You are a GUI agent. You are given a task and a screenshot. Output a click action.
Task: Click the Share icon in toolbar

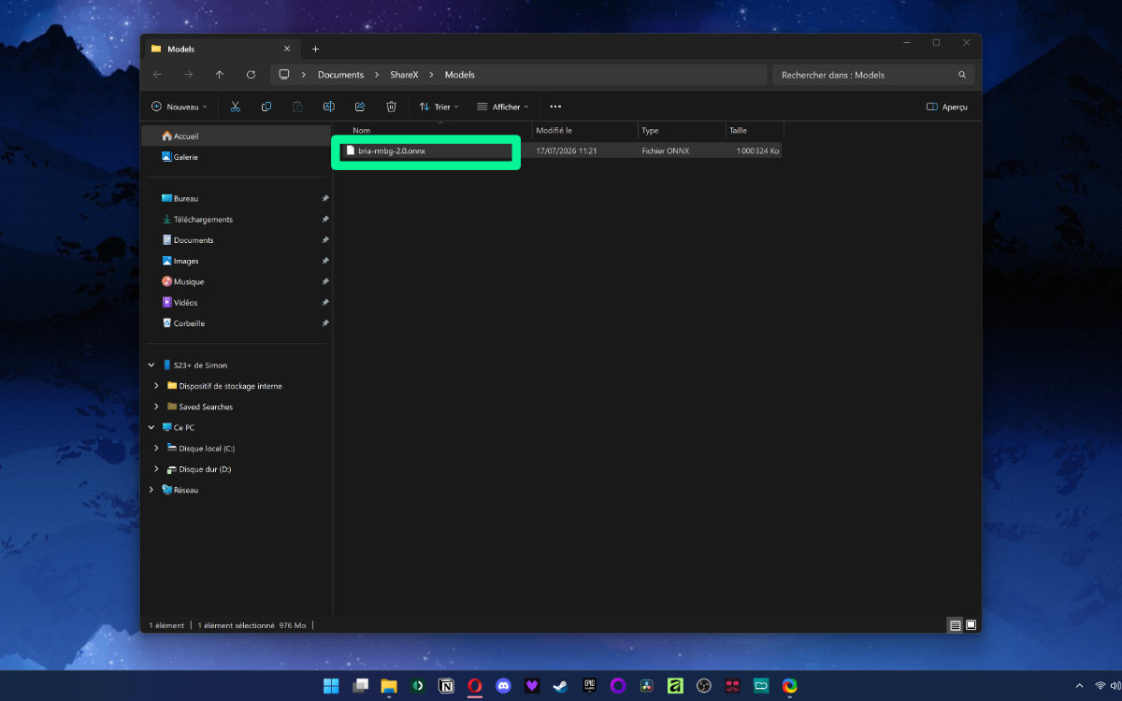(x=360, y=107)
